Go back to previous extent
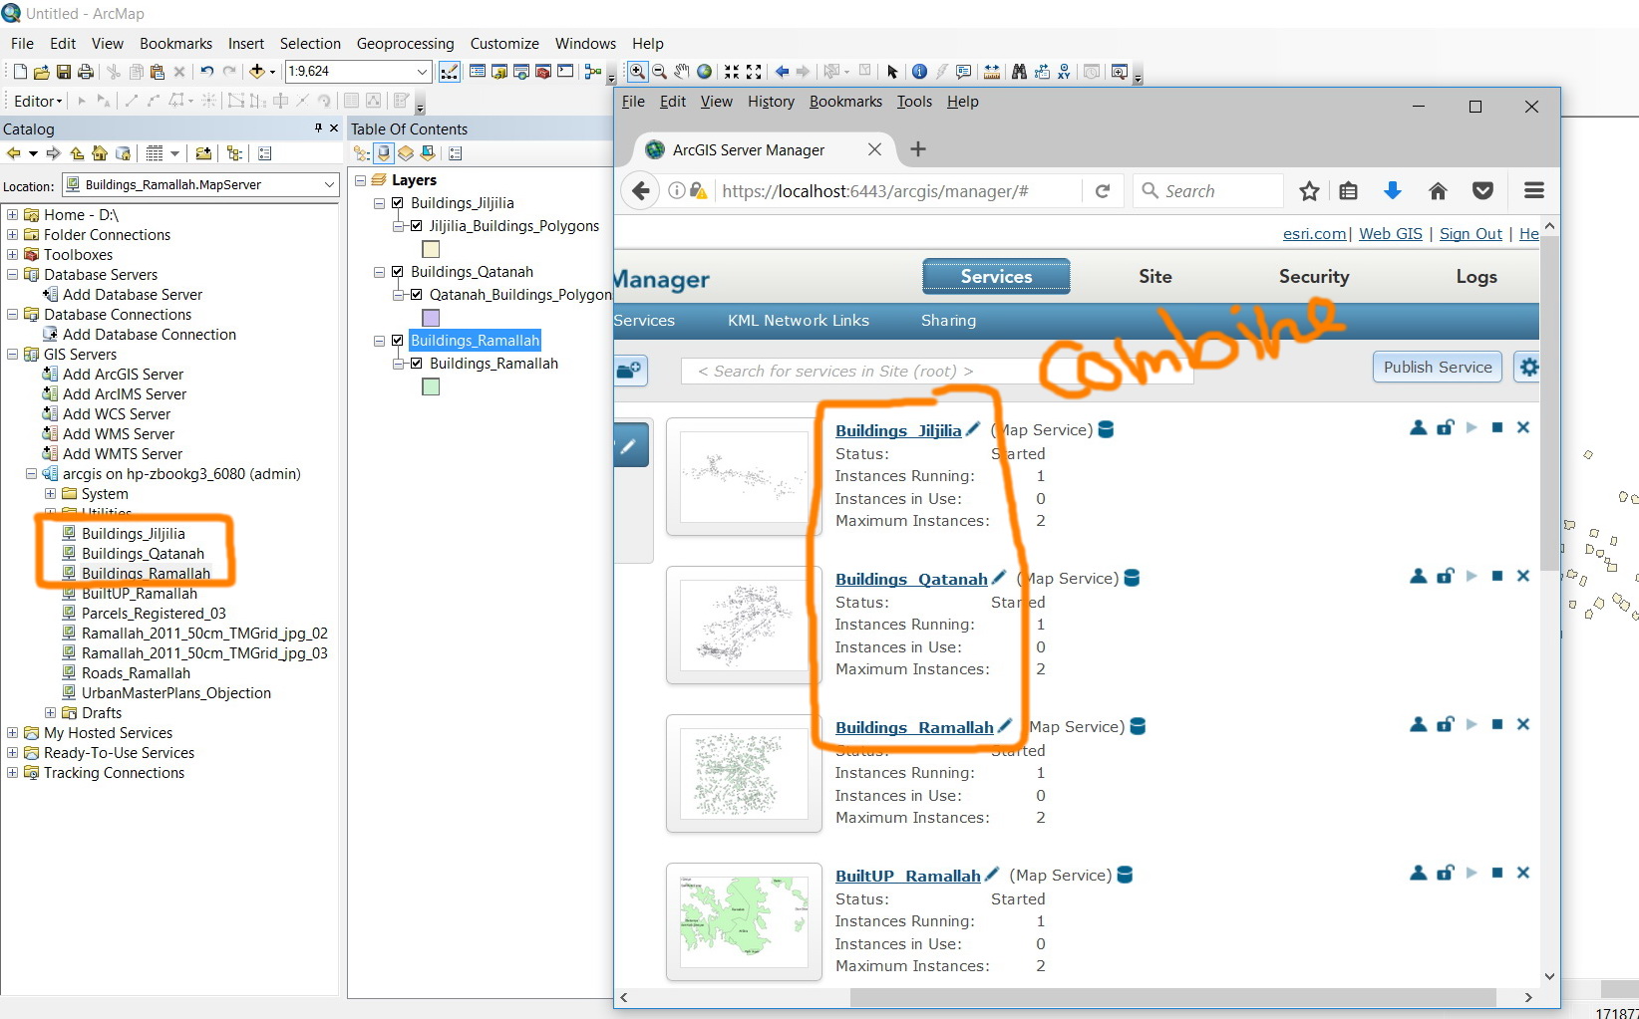Viewport: 1639px width, 1019px height. pyautogui.click(x=782, y=72)
